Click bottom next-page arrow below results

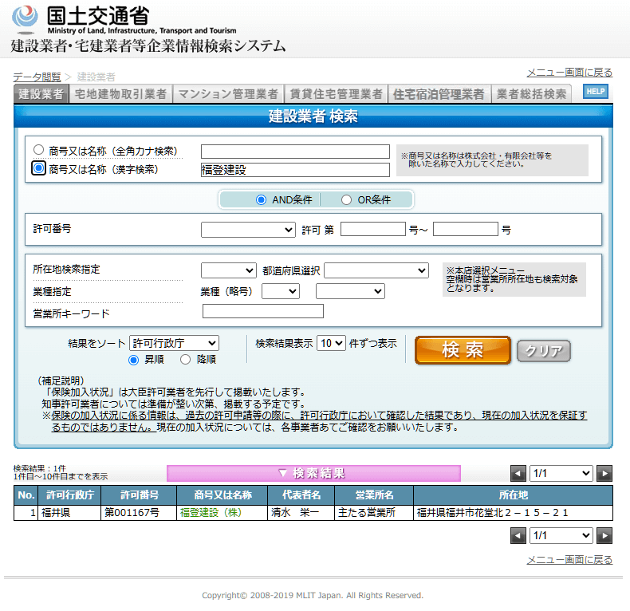coord(604,536)
